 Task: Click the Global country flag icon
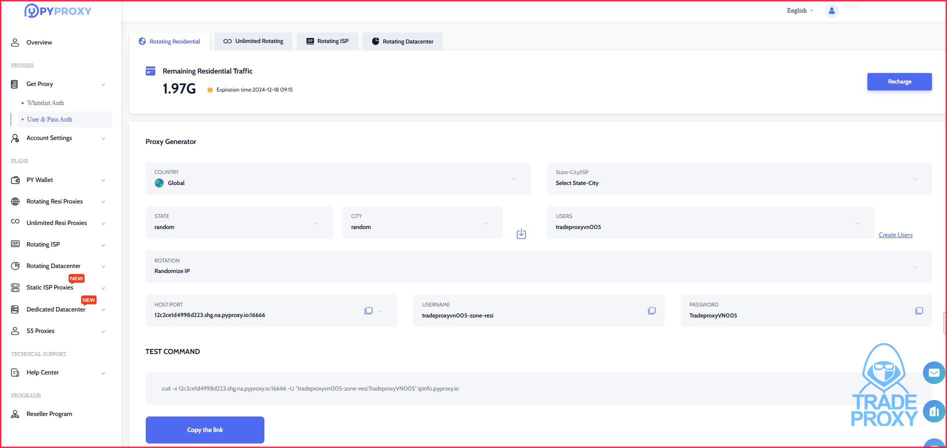pyautogui.click(x=159, y=183)
